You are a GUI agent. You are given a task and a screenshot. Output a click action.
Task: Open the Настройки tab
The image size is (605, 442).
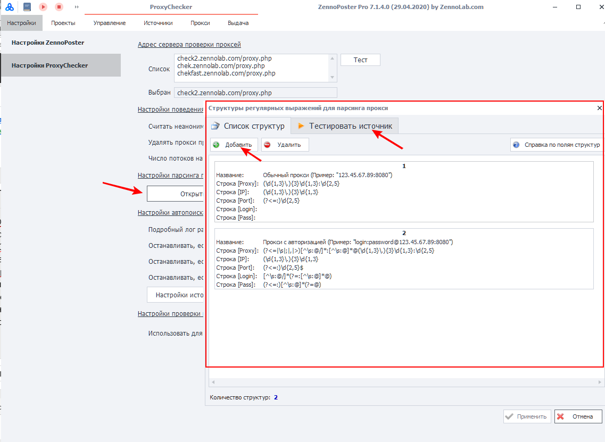click(21, 23)
